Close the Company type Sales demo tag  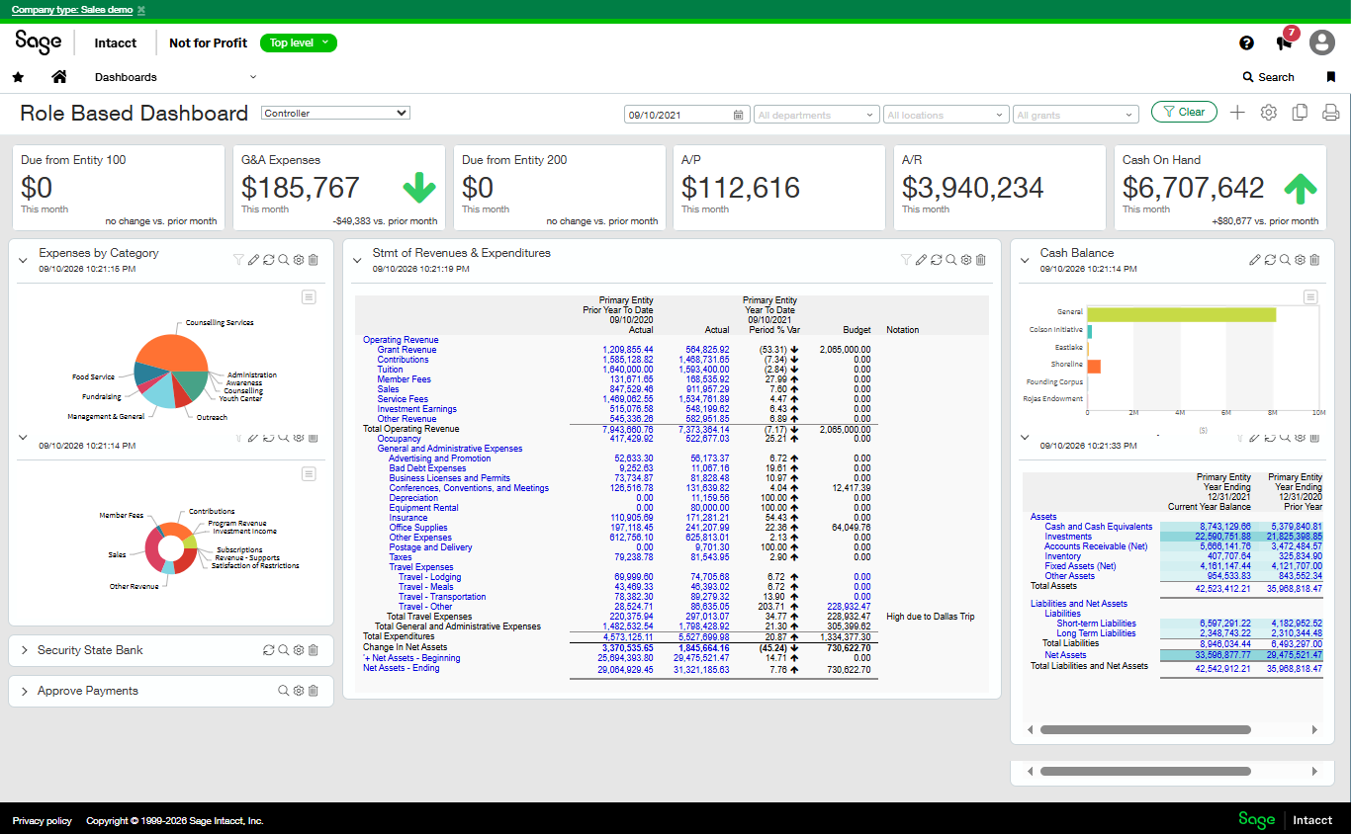tap(141, 10)
